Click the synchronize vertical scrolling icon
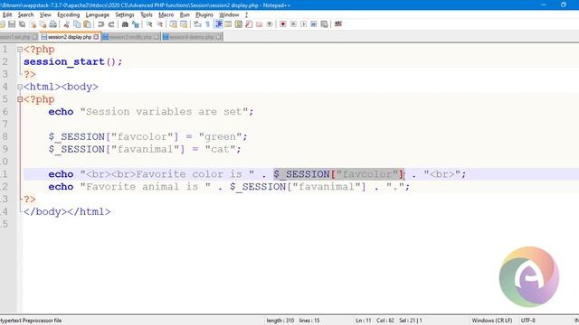 (x=173, y=24)
